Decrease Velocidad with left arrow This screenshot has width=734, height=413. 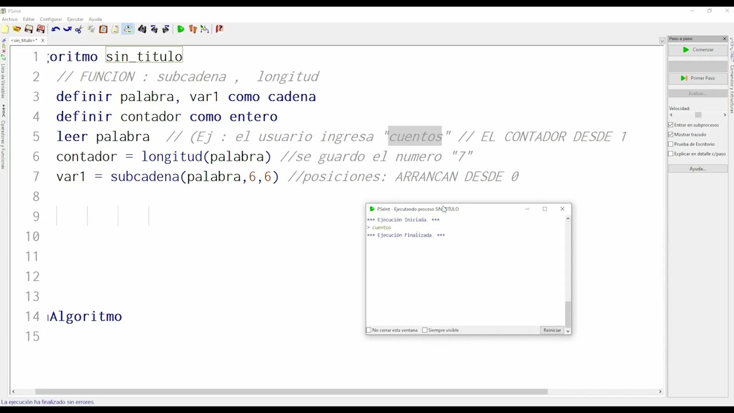click(671, 115)
